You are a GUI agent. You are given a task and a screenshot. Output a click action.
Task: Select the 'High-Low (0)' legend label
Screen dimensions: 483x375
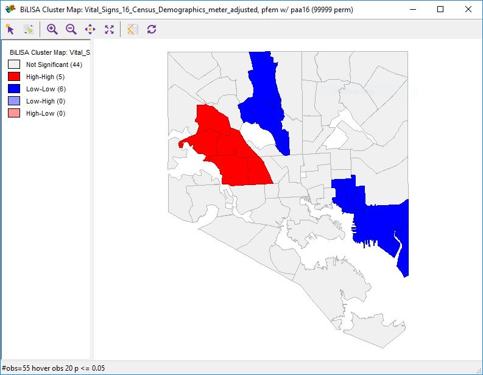tap(46, 113)
